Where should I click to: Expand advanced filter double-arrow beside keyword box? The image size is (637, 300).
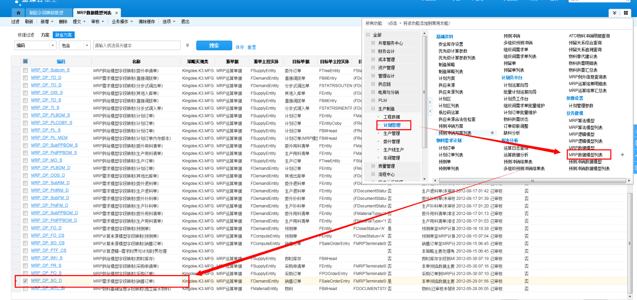(x=188, y=45)
